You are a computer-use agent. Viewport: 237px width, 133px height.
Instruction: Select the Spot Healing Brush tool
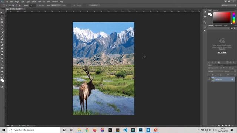pos(2,32)
